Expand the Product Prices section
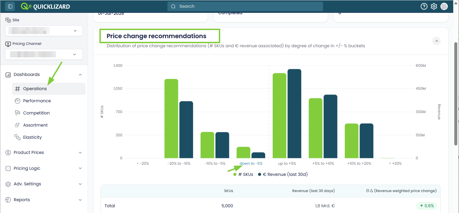This screenshot has height=213, width=459. [x=80, y=153]
